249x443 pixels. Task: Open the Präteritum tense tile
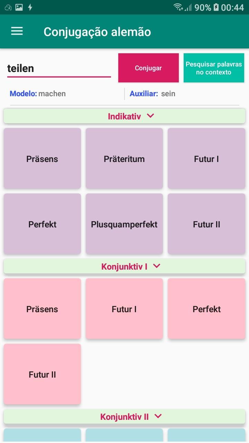point(124,159)
